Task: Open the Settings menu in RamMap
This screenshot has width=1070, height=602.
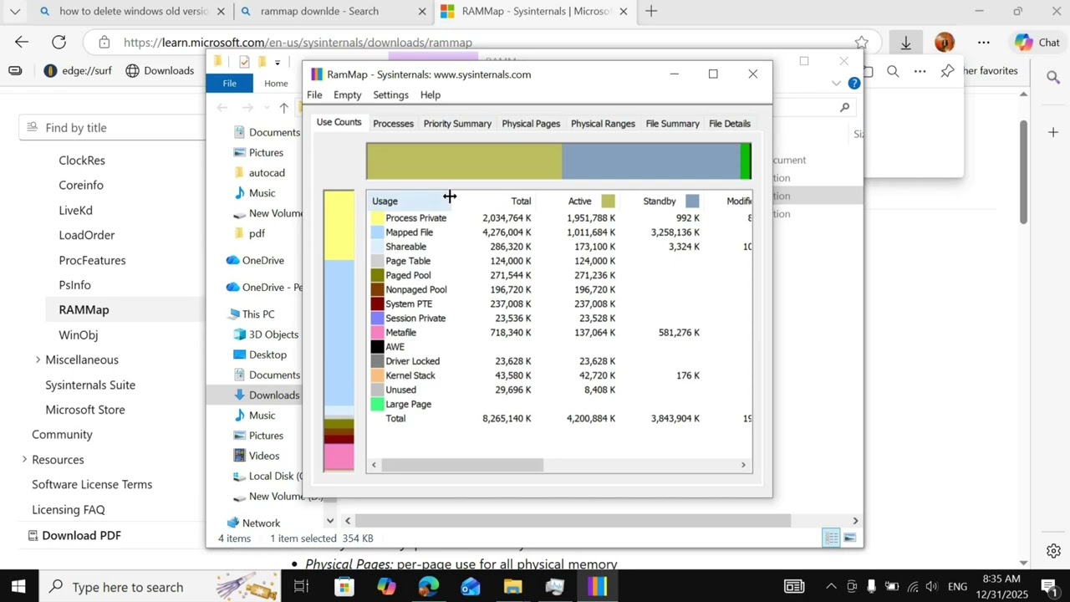Action: tap(390, 95)
